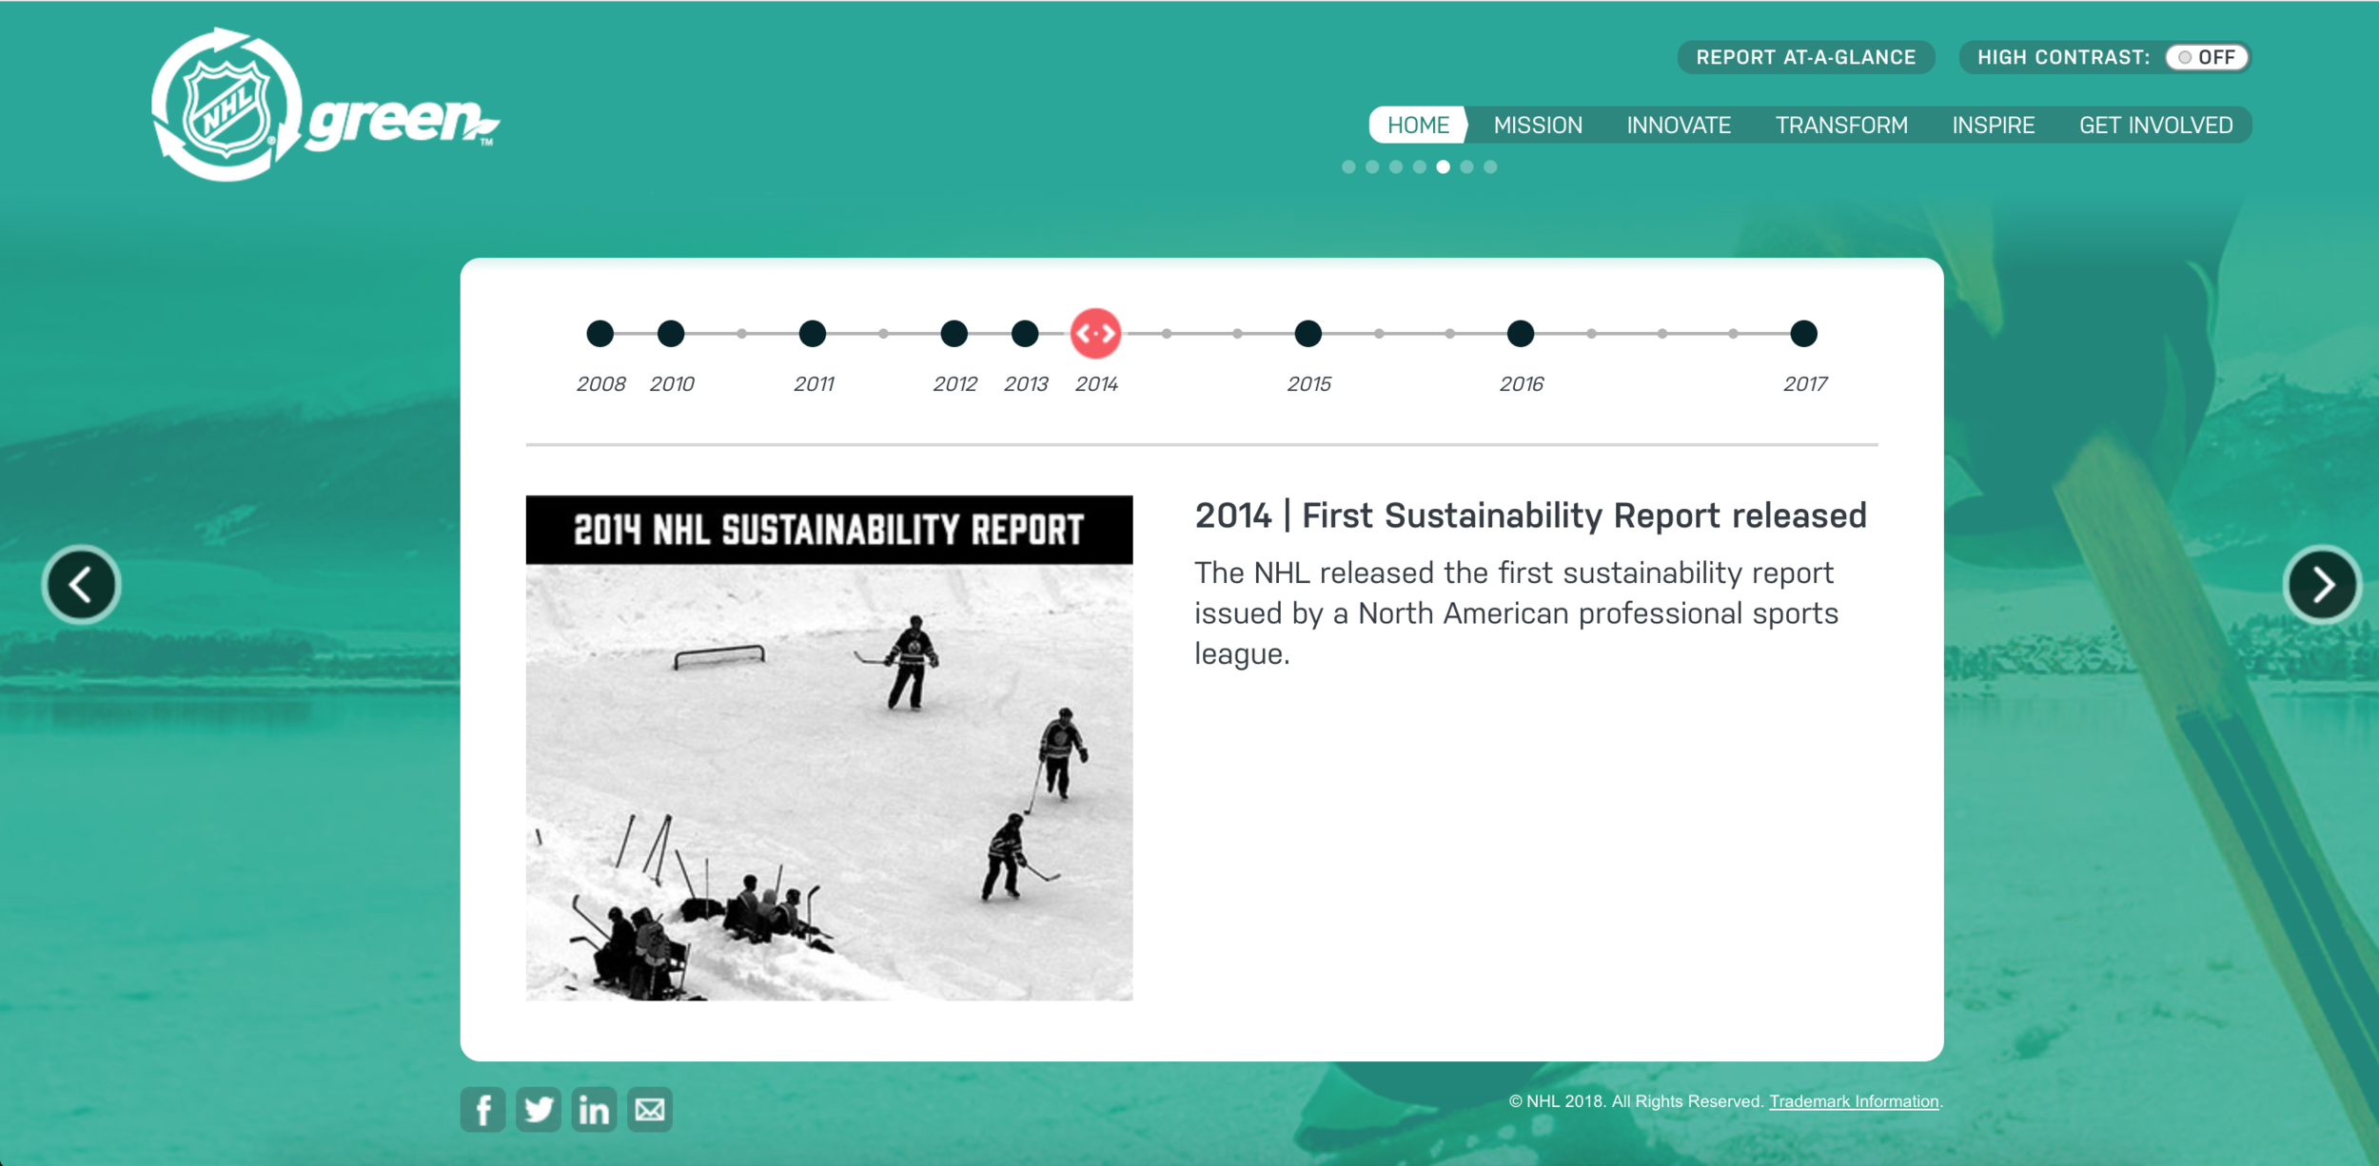The height and width of the screenshot is (1166, 2379).
Task: Go to previous slide arrow
Action: (82, 584)
